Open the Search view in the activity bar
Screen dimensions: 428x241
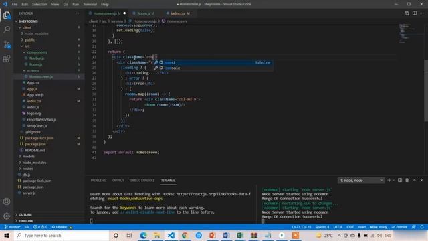(x=7, y=29)
